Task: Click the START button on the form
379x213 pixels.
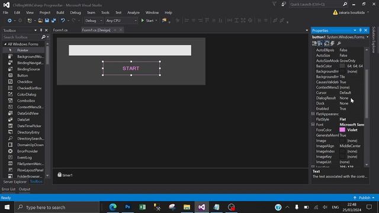Action: point(131,69)
